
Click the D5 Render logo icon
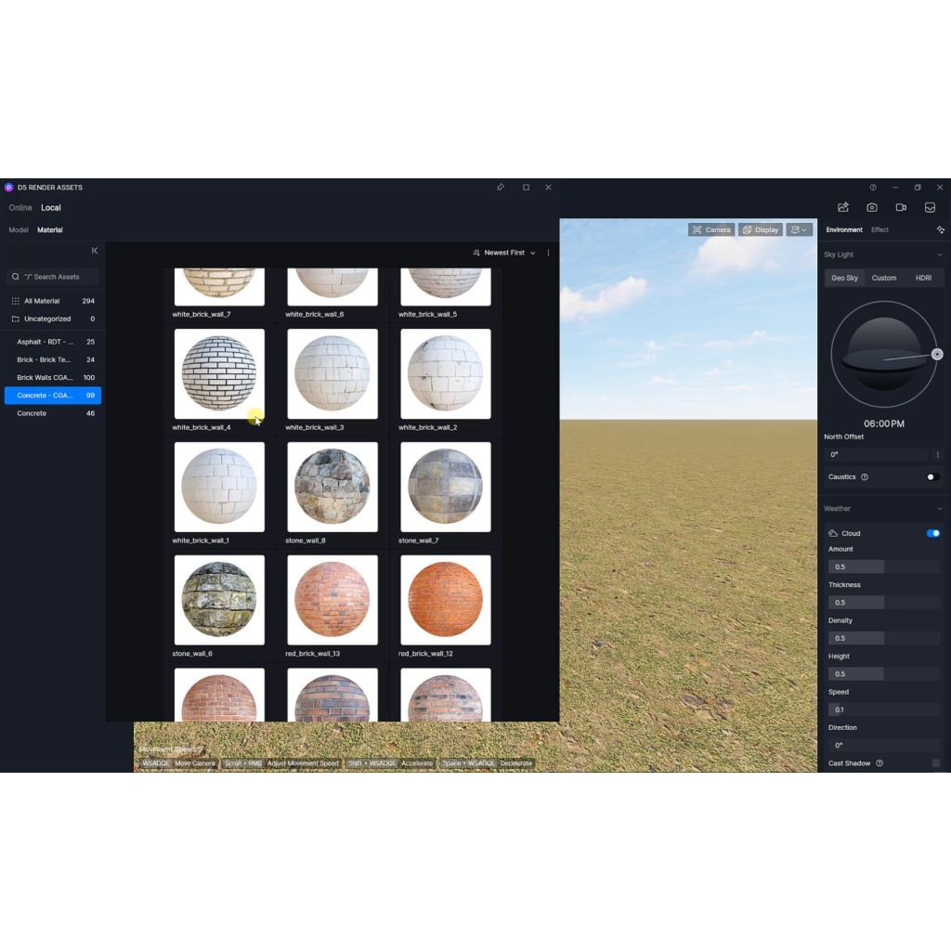point(8,188)
